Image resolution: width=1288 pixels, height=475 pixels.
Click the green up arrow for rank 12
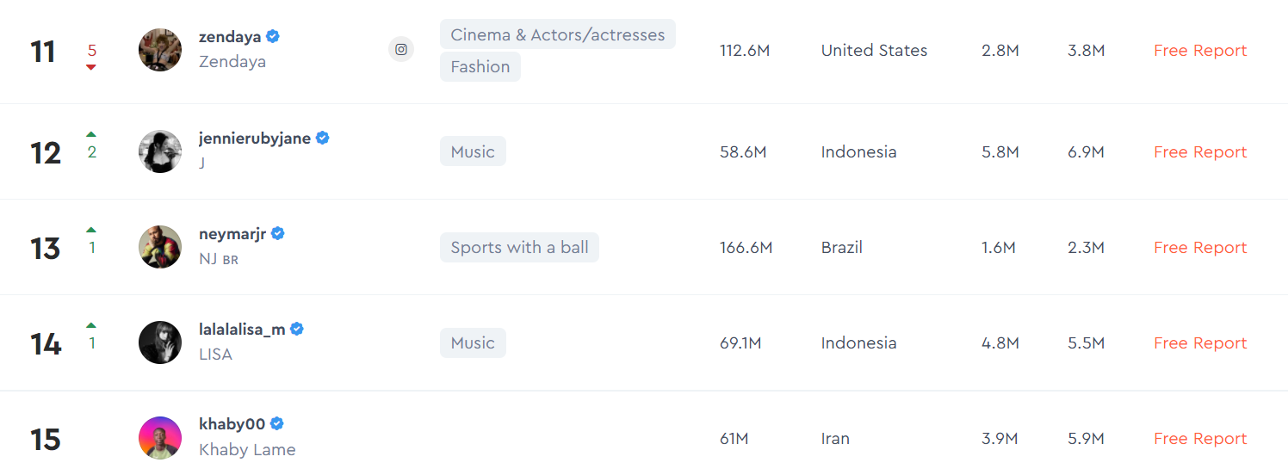tap(91, 134)
